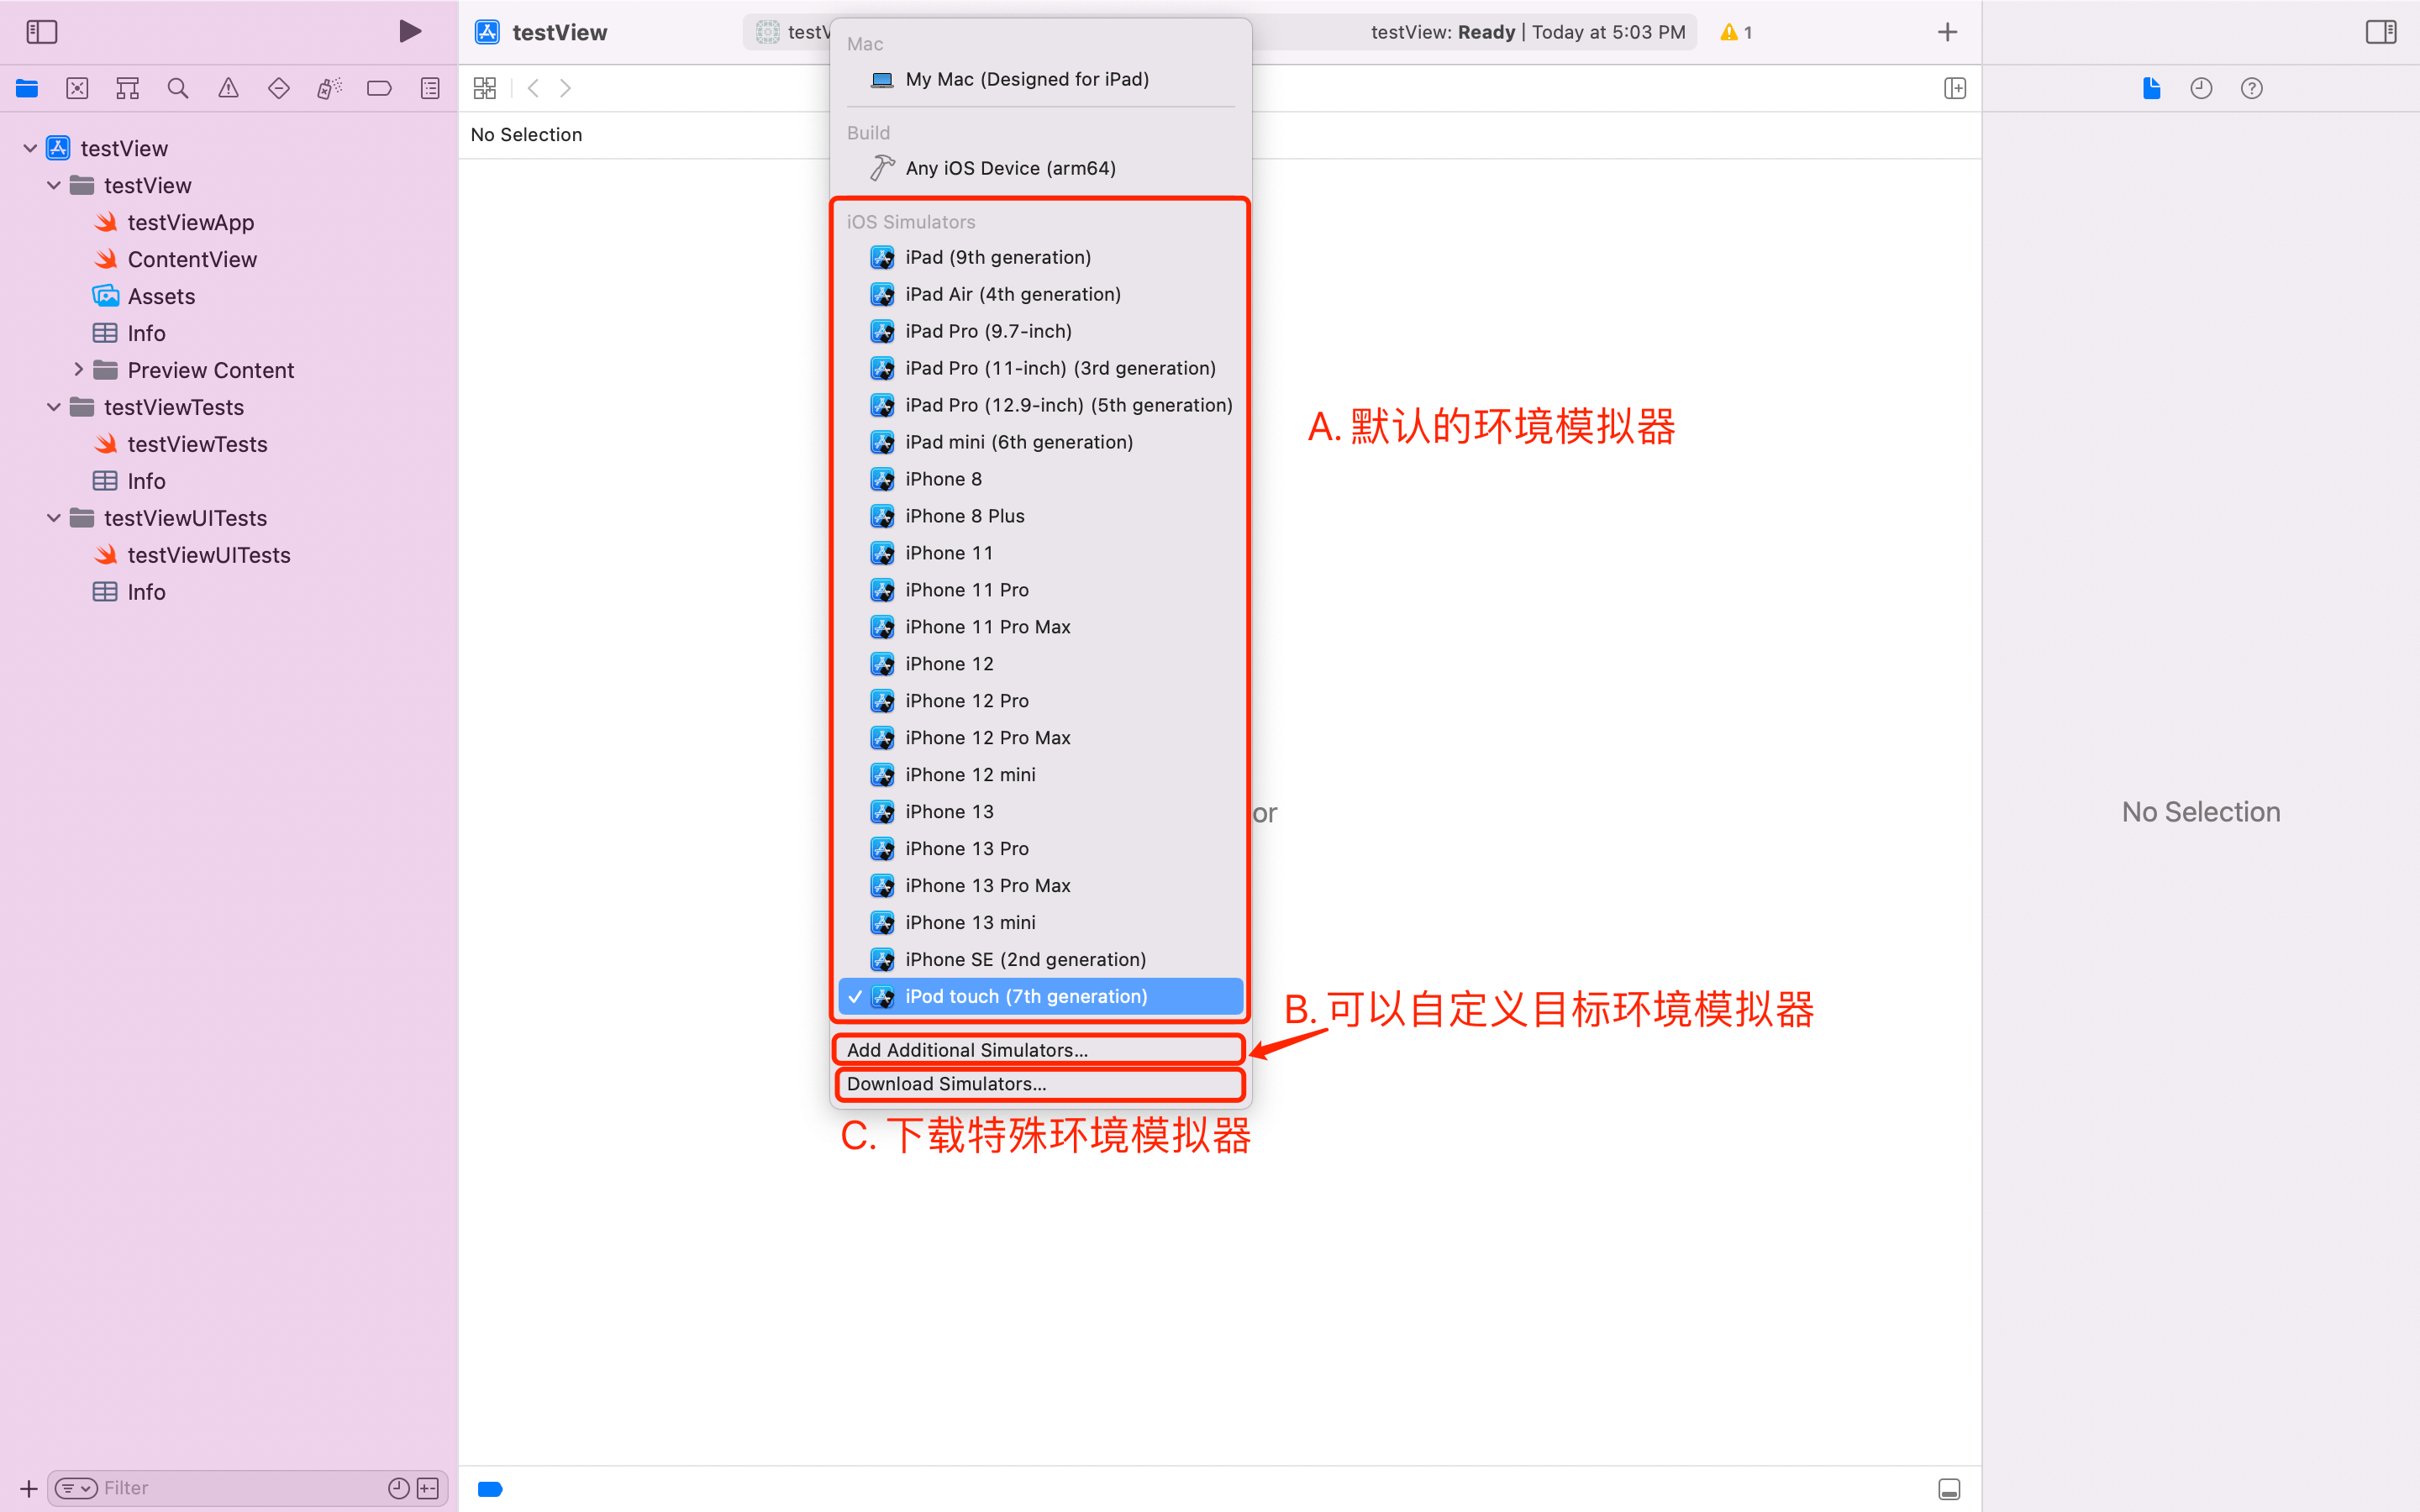Toggle My Mac Designed for iPad option
This screenshot has height=1512, width=2420.
click(1028, 78)
